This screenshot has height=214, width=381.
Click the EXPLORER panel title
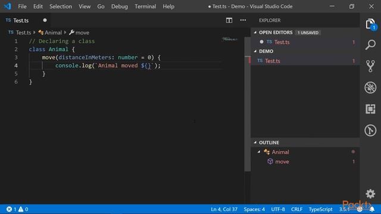pos(270,20)
